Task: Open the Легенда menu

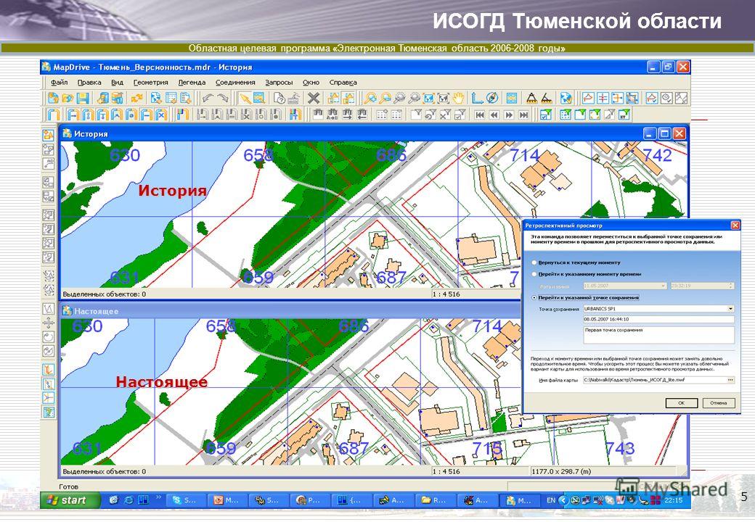Action: (192, 82)
